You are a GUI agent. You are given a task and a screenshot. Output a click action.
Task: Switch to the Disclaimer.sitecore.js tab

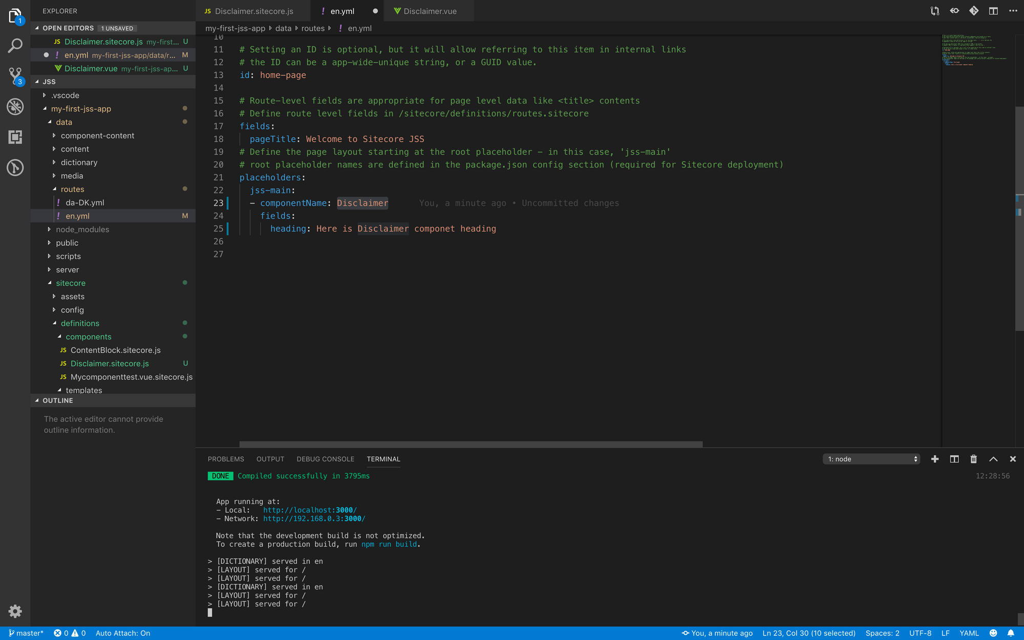click(253, 11)
